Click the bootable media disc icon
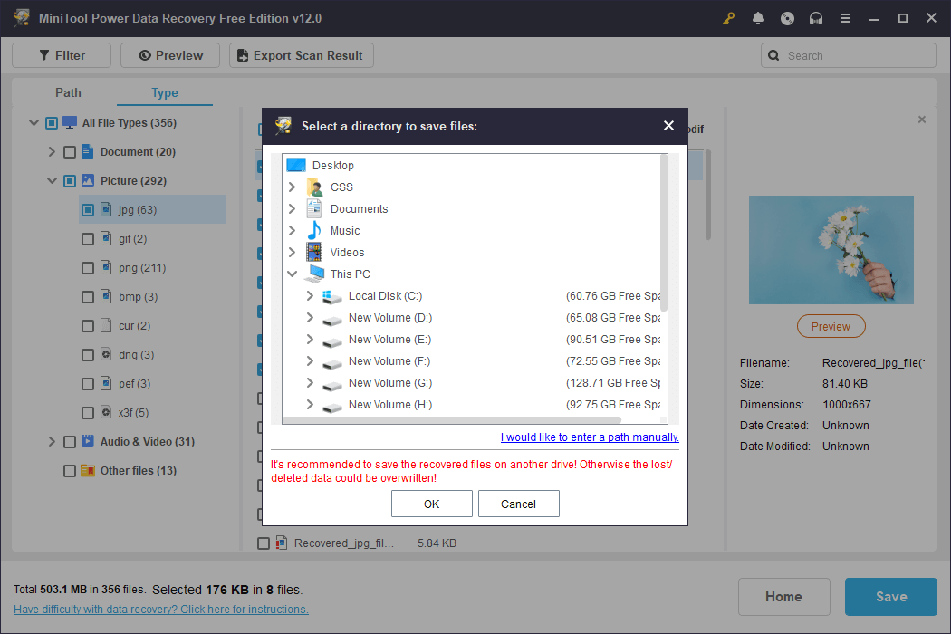 (x=787, y=18)
